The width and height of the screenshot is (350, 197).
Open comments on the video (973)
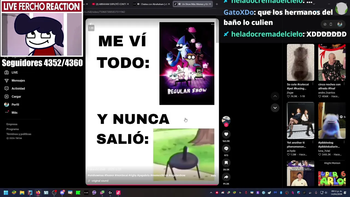point(226,148)
